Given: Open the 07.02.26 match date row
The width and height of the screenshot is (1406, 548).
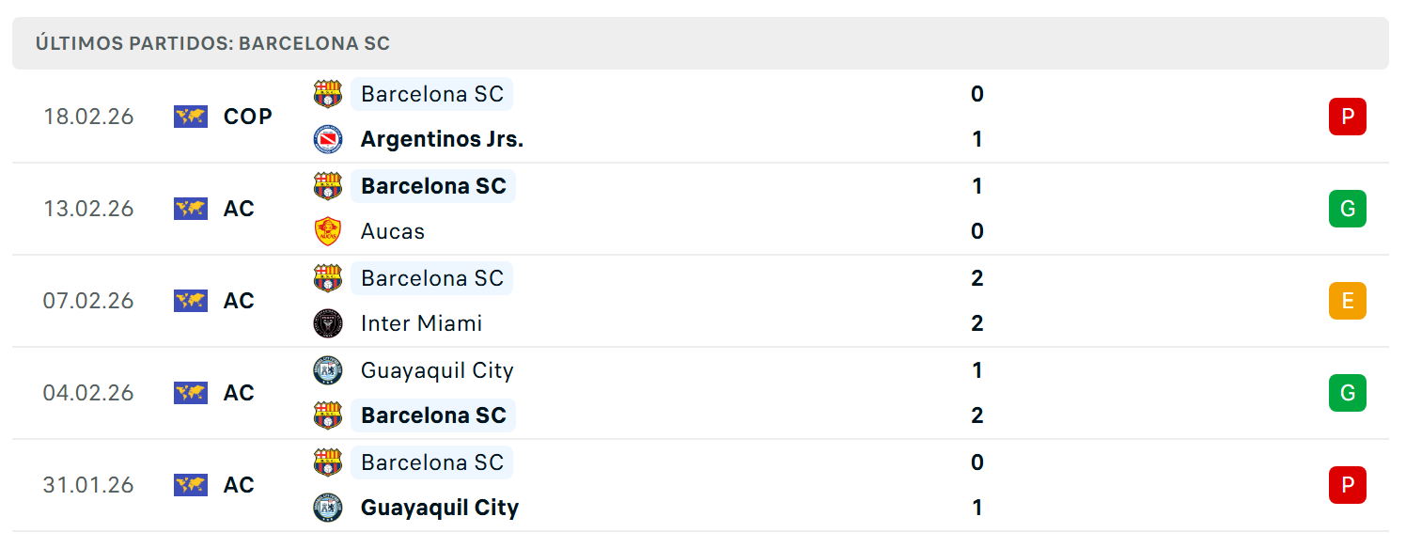Looking at the screenshot, I should click(x=700, y=301).
